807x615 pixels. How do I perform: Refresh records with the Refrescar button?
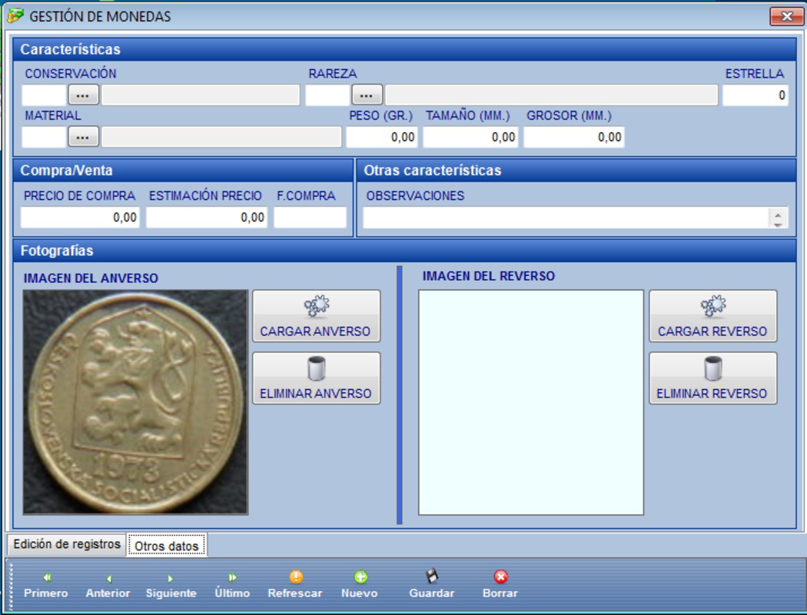point(295,585)
